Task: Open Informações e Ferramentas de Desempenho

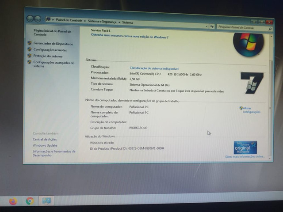Action: [54, 153]
